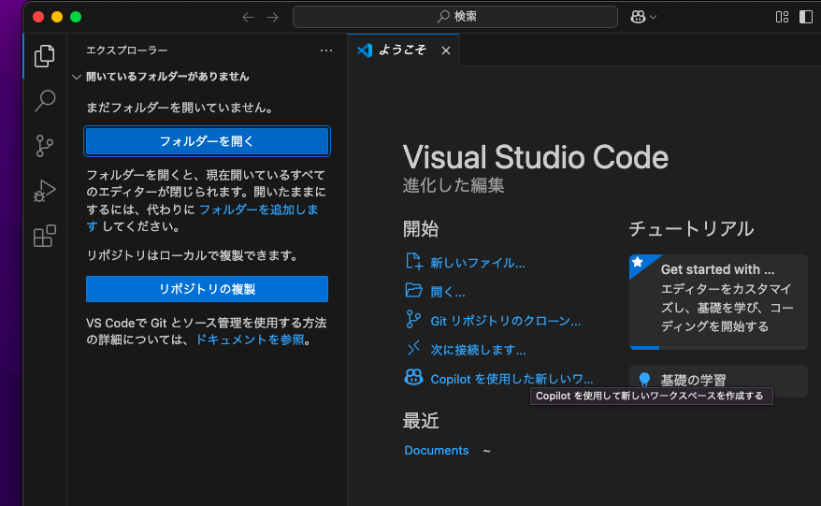Click the yellow minimize window button

57,17
